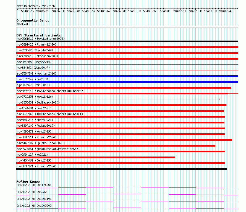This screenshot has width=246, height=212.
Task: Click the red bar for nsv4434062
Action: pyautogui.click(x=121, y=163)
